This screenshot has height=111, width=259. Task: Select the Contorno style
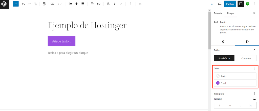pos(246,58)
